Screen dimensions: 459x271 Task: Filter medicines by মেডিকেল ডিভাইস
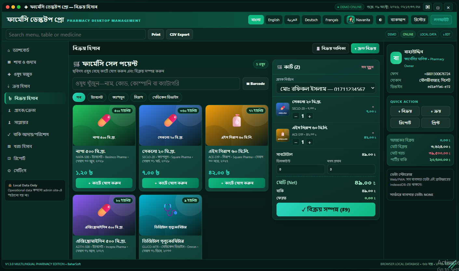pos(165,97)
